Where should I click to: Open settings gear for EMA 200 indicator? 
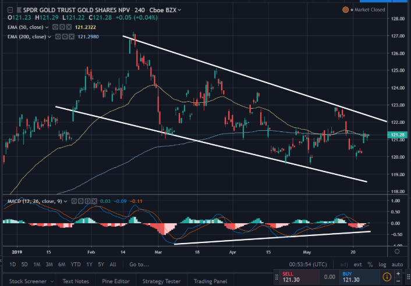coord(63,37)
